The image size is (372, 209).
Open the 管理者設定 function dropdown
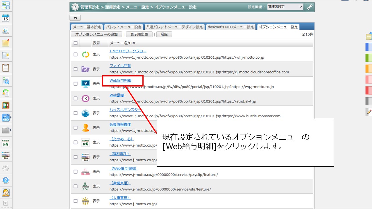point(285,7)
